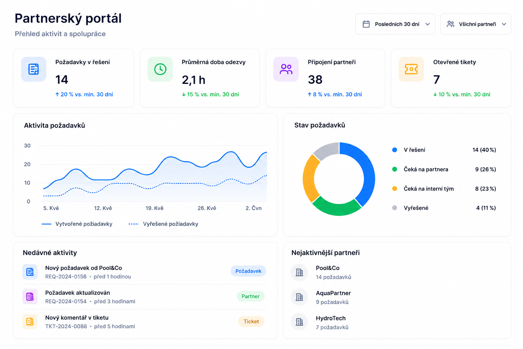Click the up arrow beside 20 % trend
The image size is (523, 349).
coord(57,94)
